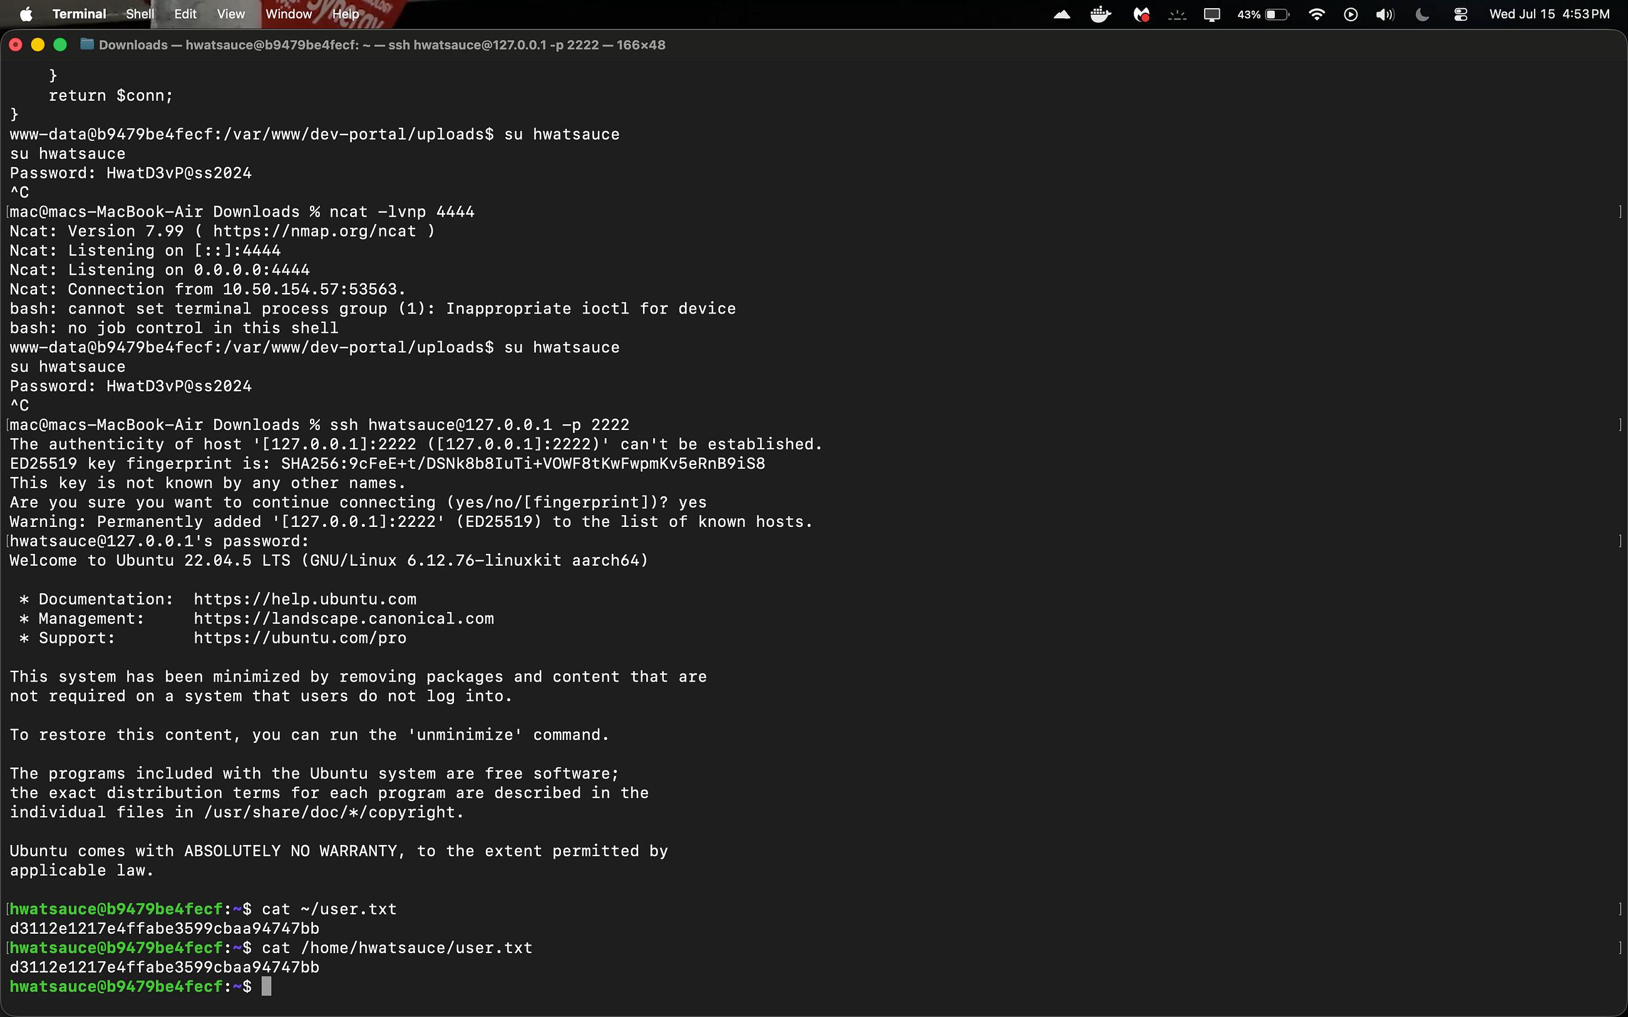Click the cloud icon in menu bar
The image size is (1628, 1017).
coord(1061,14)
